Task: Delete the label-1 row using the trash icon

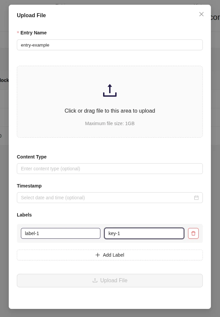Action: coord(193,233)
